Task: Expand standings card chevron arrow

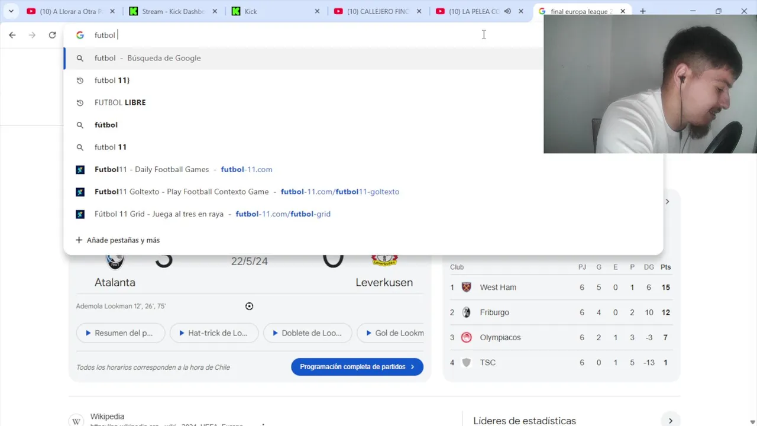Action: pyautogui.click(x=667, y=202)
